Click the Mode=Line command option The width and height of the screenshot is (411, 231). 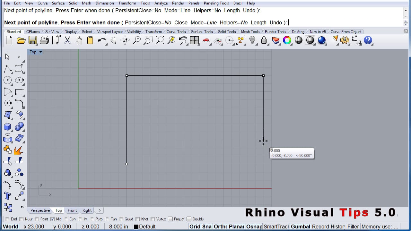(x=204, y=22)
